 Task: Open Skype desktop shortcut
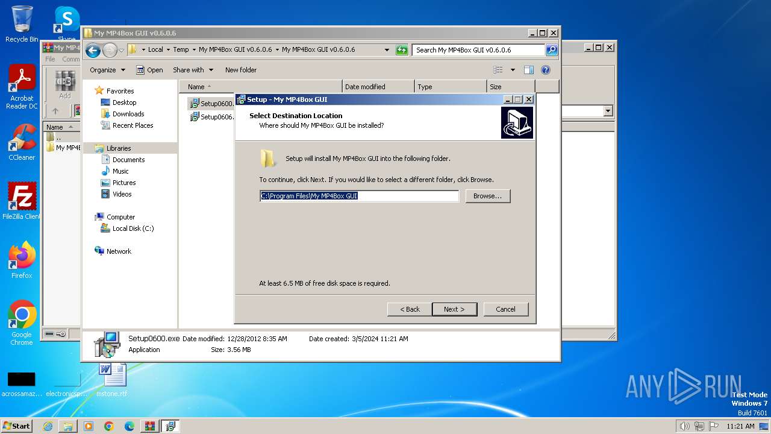pyautogui.click(x=67, y=23)
